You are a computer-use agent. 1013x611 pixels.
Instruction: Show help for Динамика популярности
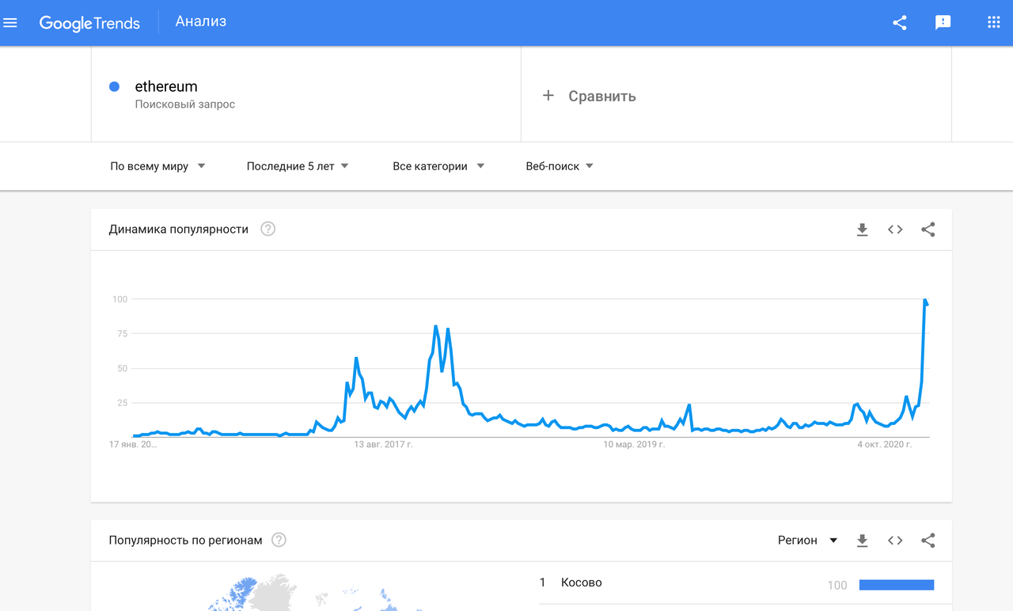268,230
